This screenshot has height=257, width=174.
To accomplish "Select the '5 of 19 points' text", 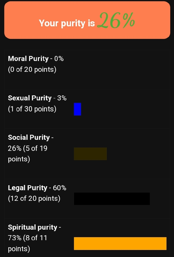I will (28, 154).
